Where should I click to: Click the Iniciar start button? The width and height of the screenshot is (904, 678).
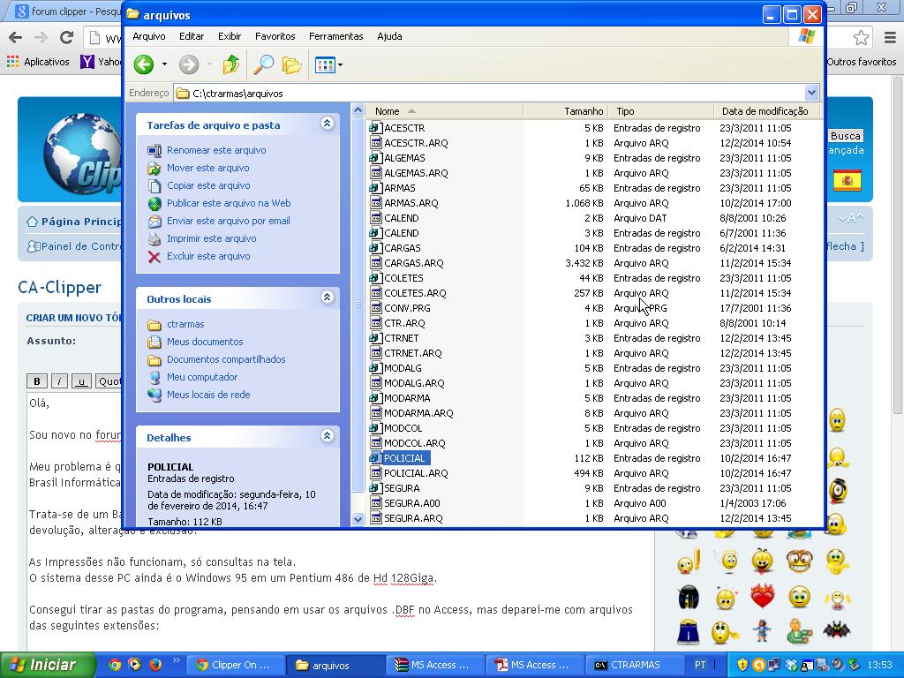[x=42, y=665]
